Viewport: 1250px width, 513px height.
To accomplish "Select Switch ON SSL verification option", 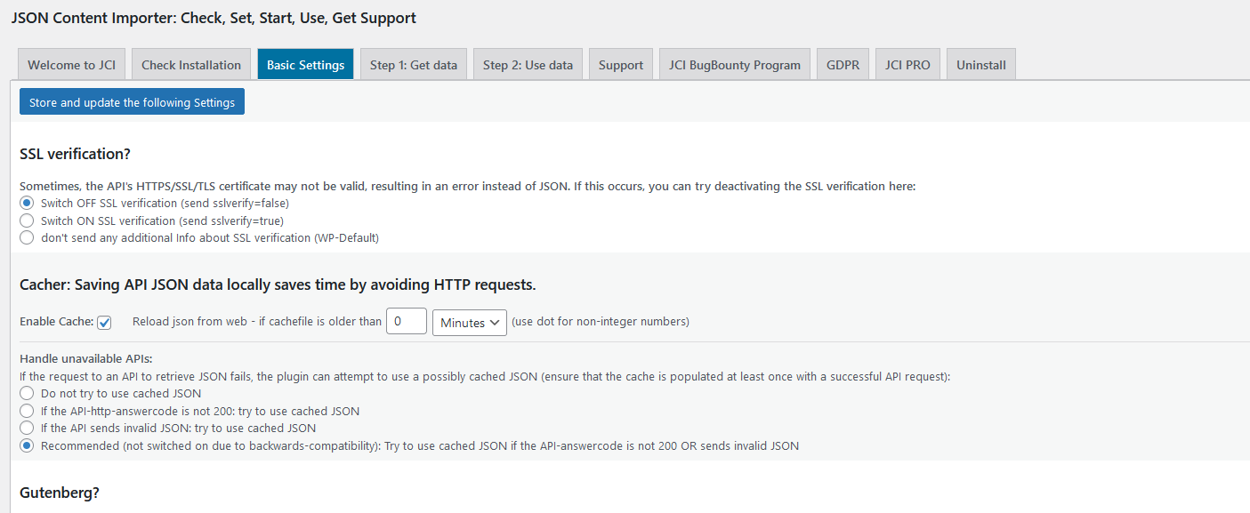I will pos(27,220).
